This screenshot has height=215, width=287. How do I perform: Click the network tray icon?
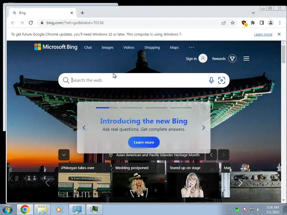[x=252, y=209]
